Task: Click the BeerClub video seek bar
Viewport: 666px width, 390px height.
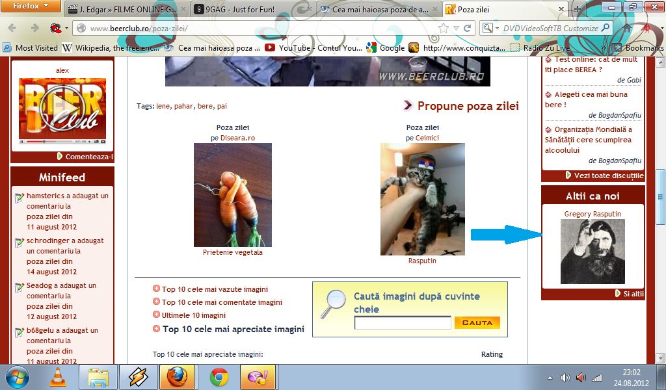Action: click(49, 141)
